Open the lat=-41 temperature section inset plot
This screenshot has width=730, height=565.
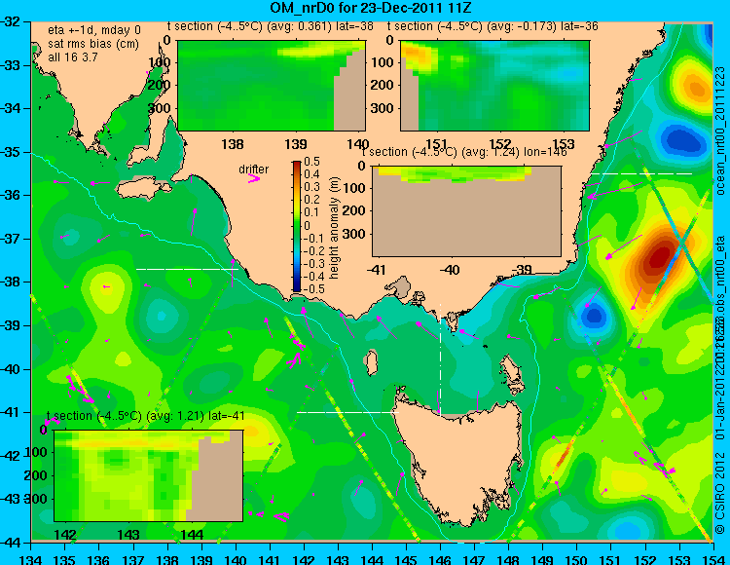pyautogui.click(x=149, y=475)
